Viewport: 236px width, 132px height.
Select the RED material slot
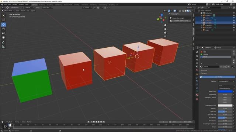(215, 52)
